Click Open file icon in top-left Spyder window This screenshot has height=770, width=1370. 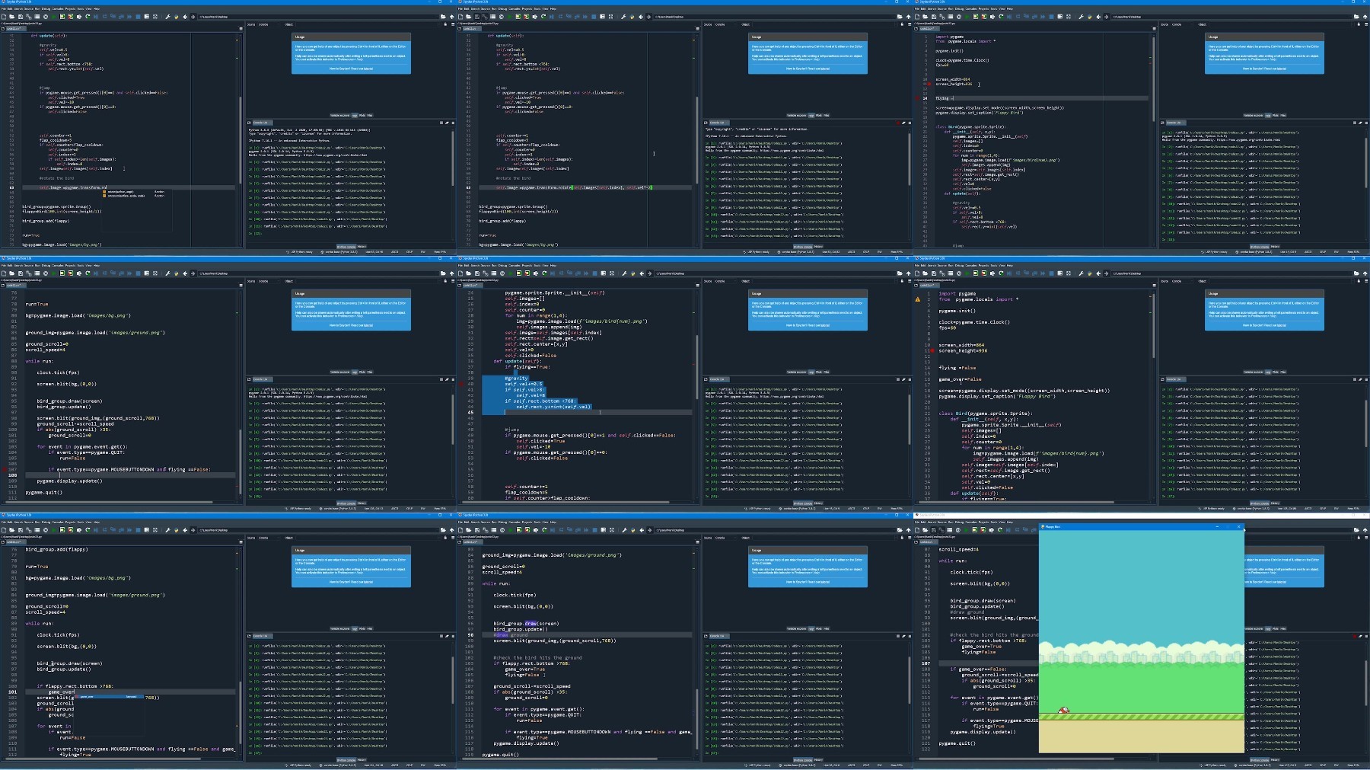pyautogui.click(x=11, y=17)
